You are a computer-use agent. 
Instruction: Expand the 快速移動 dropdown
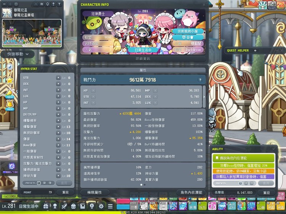[x=18, y=54]
